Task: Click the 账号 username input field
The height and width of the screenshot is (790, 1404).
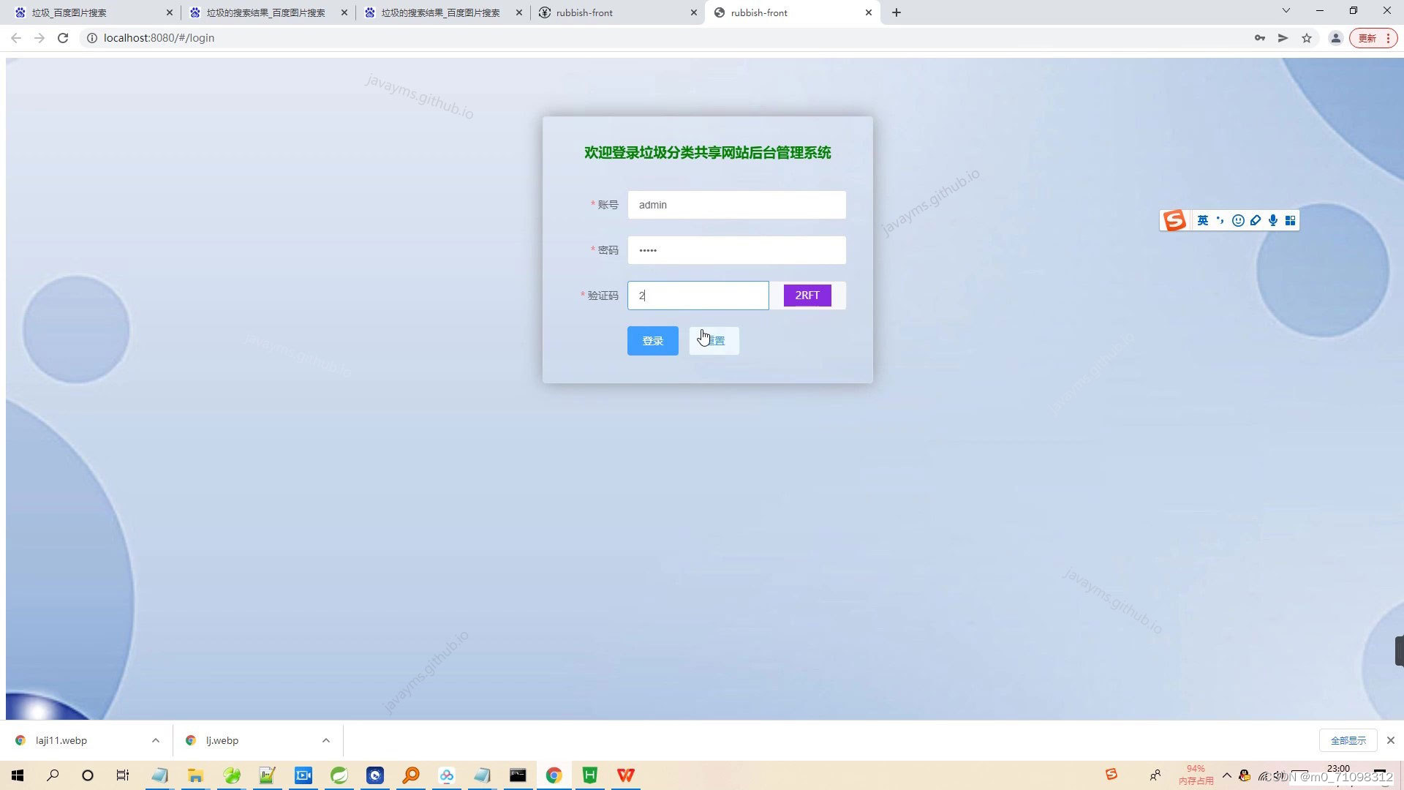Action: point(736,205)
